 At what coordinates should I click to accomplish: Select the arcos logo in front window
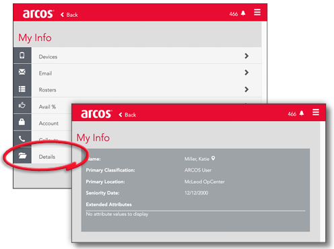96,114
